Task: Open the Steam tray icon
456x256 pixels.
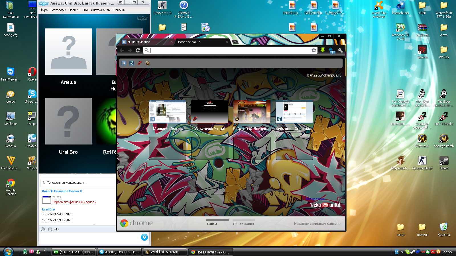Action: [x=412, y=252]
